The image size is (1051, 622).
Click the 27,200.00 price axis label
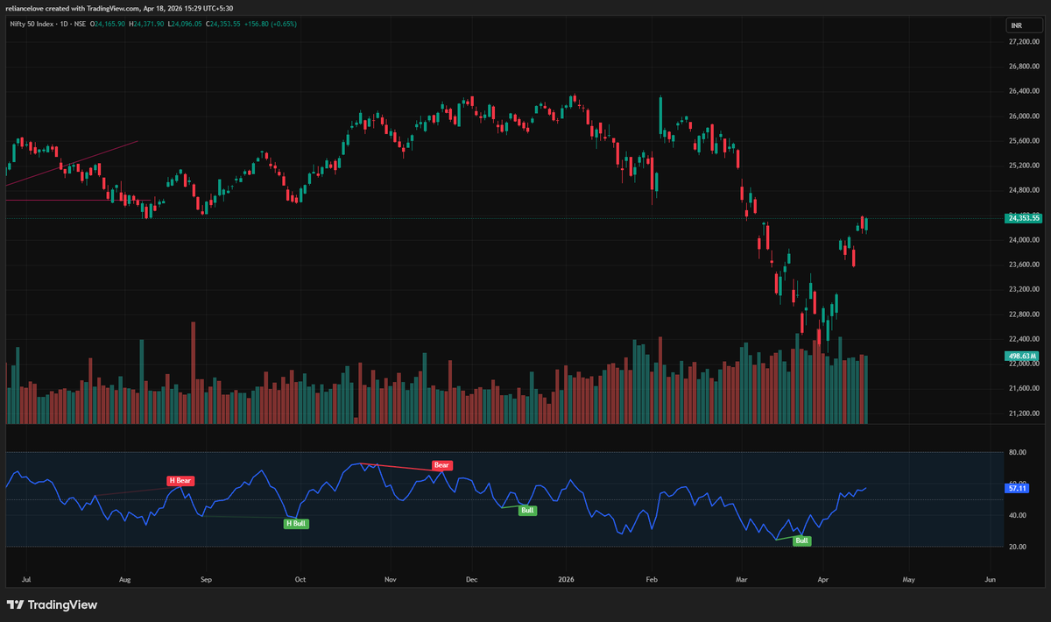click(x=1023, y=41)
